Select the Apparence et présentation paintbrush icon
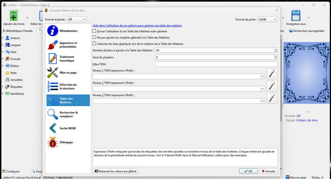The image size is (331, 179). coord(53,45)
